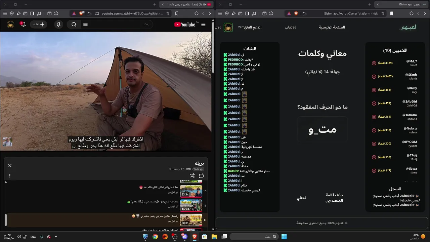This screenshot has height=242, width=430.
Task: Open browser main menu in YouTube window
Action: tap(5, 13)
